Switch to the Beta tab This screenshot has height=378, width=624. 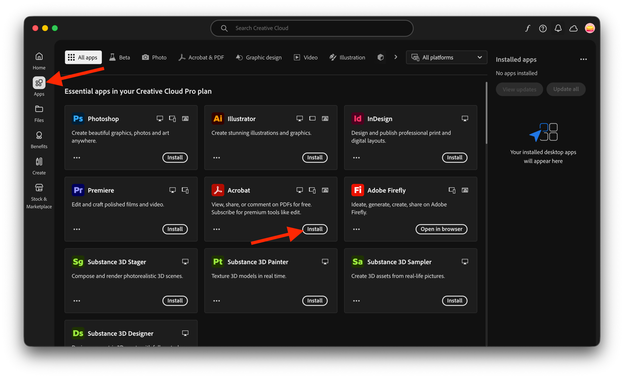[x=119, y=58]
